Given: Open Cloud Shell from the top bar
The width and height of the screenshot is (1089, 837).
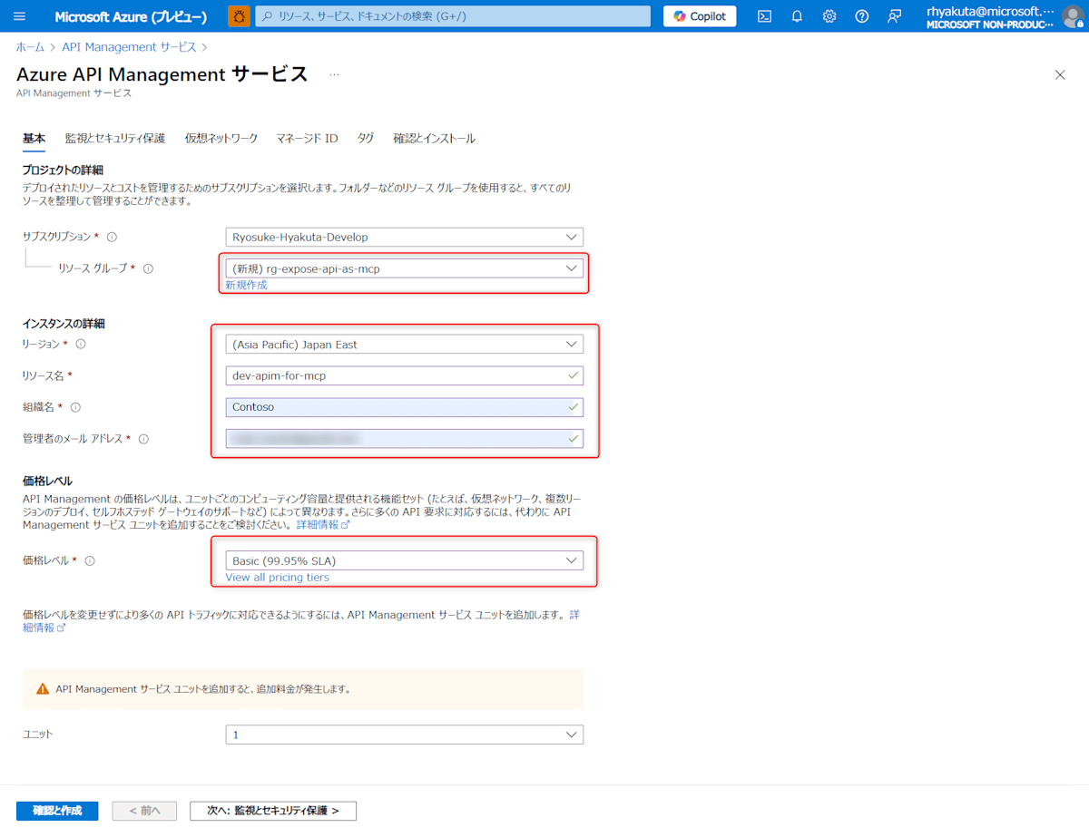Looking at the screenshot, I should 764,16.
